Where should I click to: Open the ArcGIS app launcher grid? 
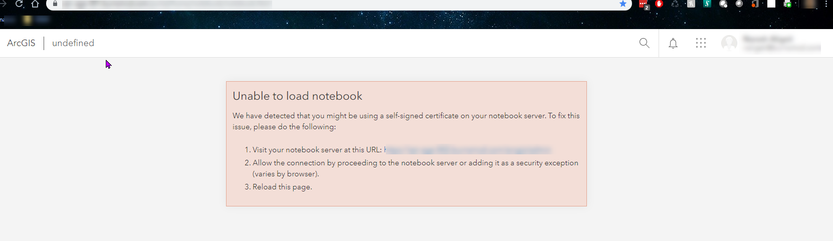(701, 43)
